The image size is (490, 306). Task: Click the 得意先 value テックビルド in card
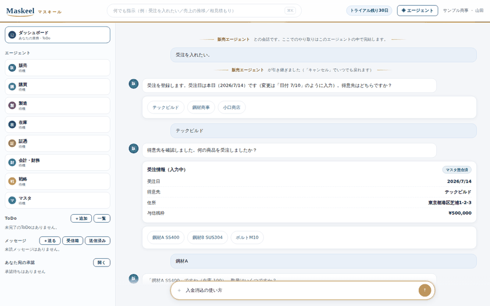click(x=458, y=192)
